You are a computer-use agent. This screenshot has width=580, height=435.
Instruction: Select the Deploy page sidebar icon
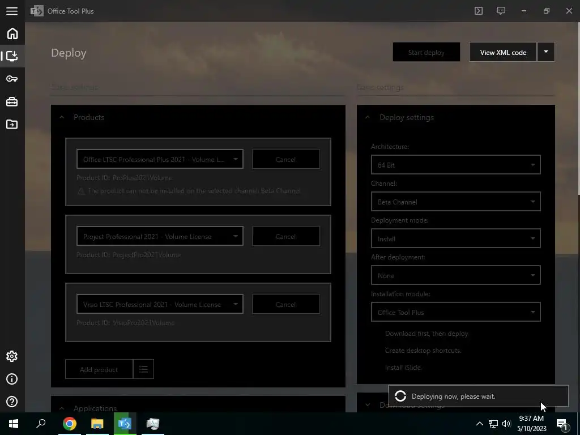[12, 56]
